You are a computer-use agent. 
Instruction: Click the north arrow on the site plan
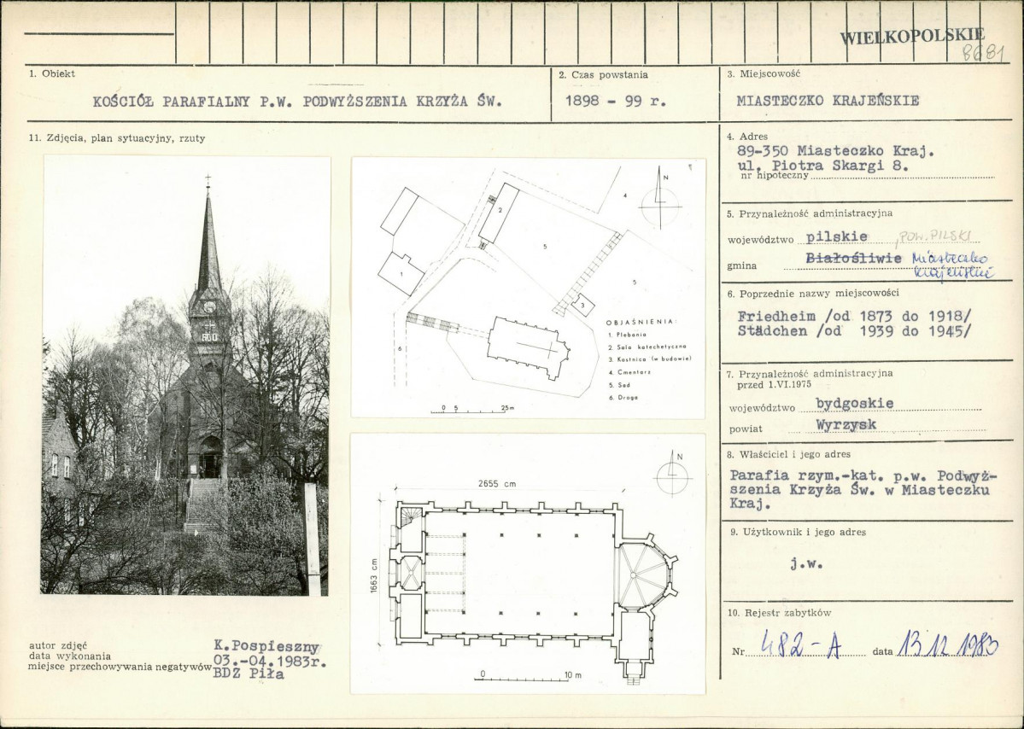pos(660,200)
